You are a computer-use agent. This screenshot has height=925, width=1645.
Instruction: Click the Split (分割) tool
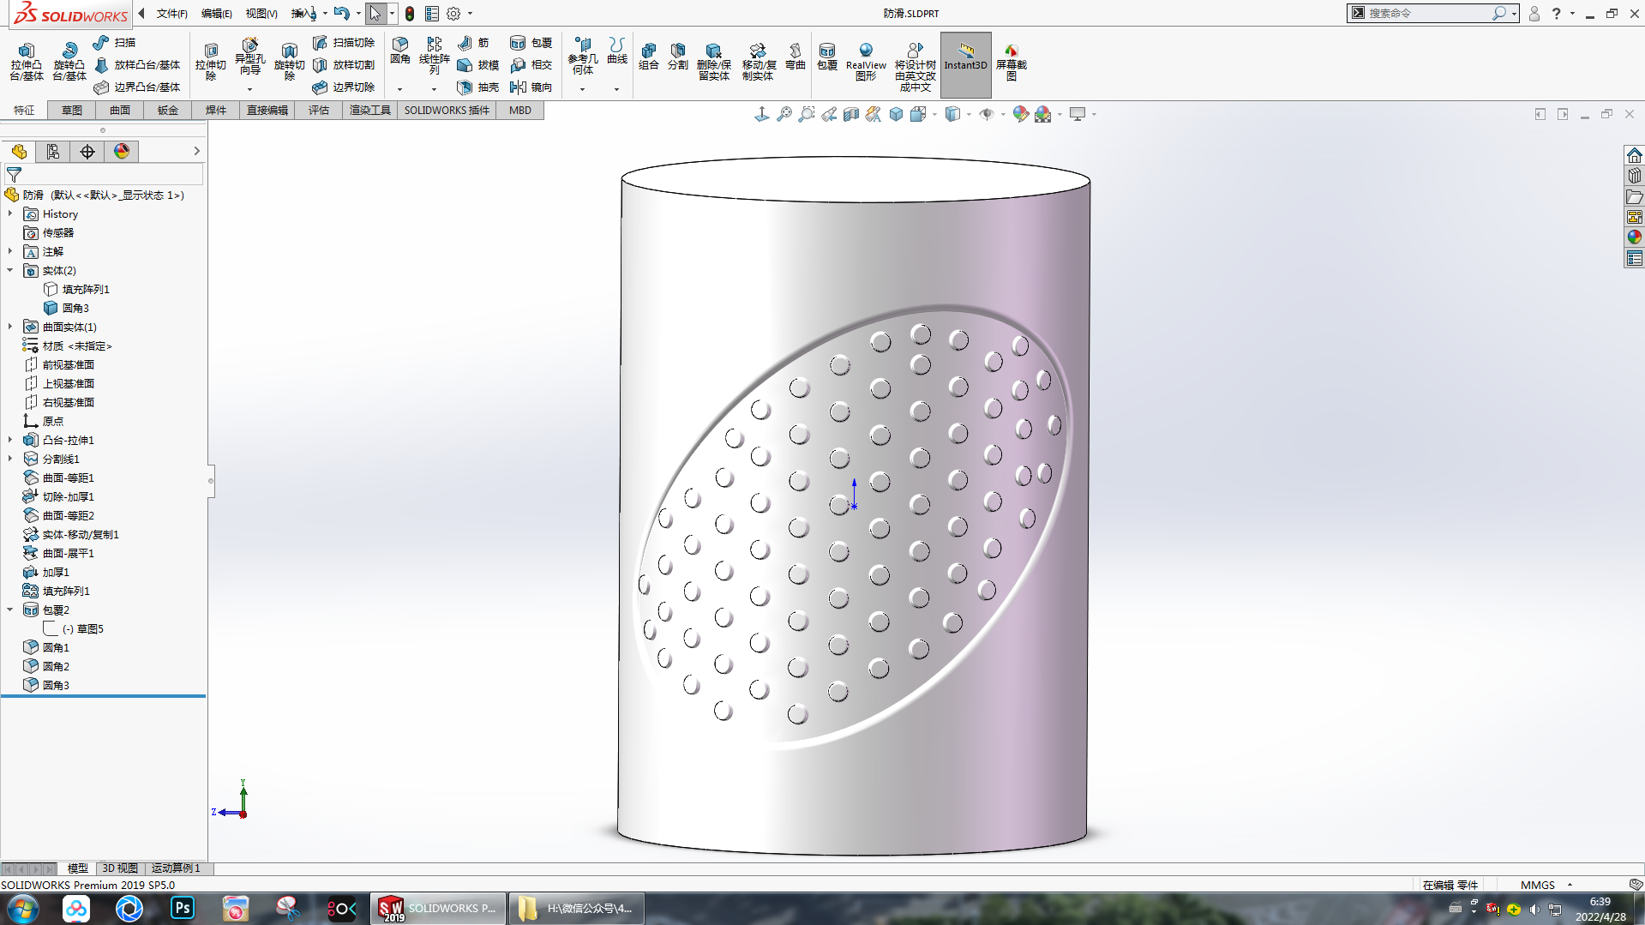pos(678,57)
